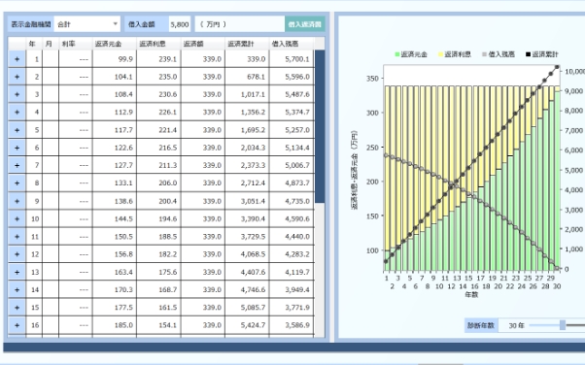Open the 表示金融機関 dropdown showing 合計
The height and width of the screenshot is (365, 585).
tap(86, 24)
